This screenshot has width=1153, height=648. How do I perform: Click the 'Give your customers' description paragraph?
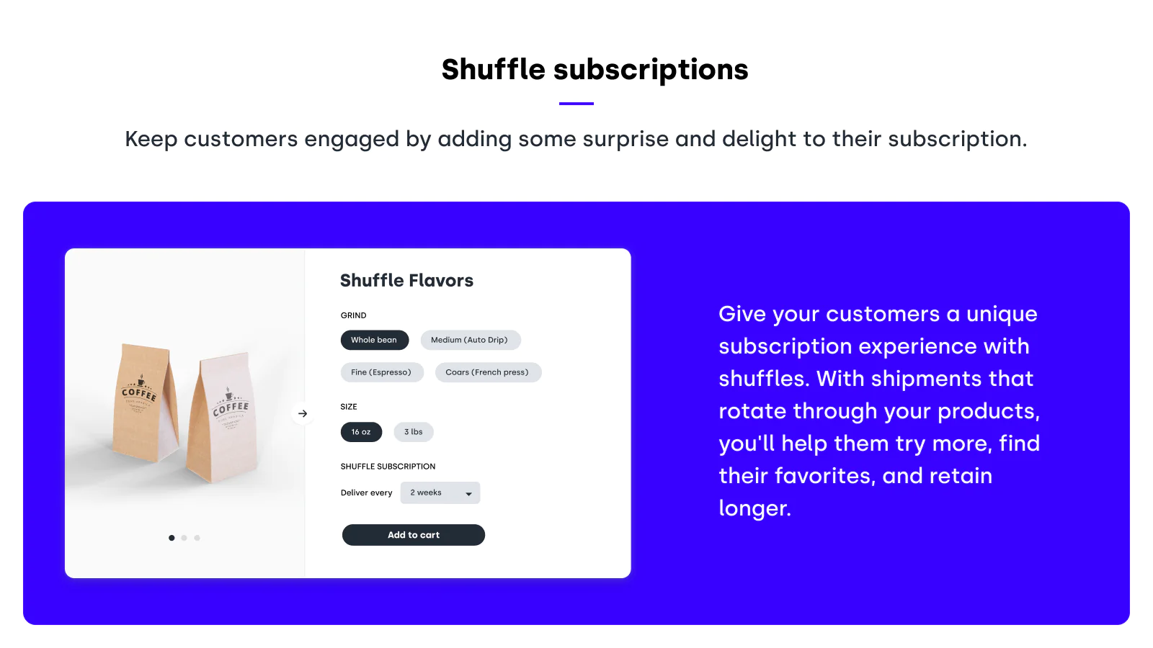(x=879, y=410)
